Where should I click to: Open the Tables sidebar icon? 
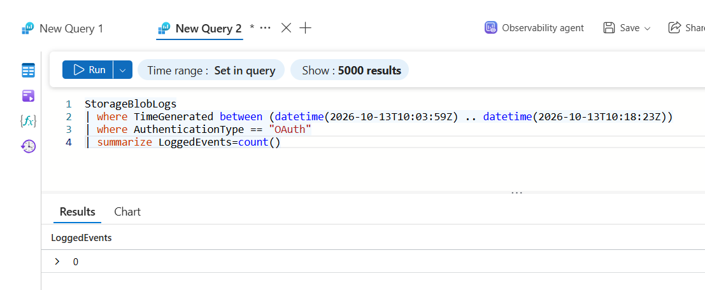point(28,71)
